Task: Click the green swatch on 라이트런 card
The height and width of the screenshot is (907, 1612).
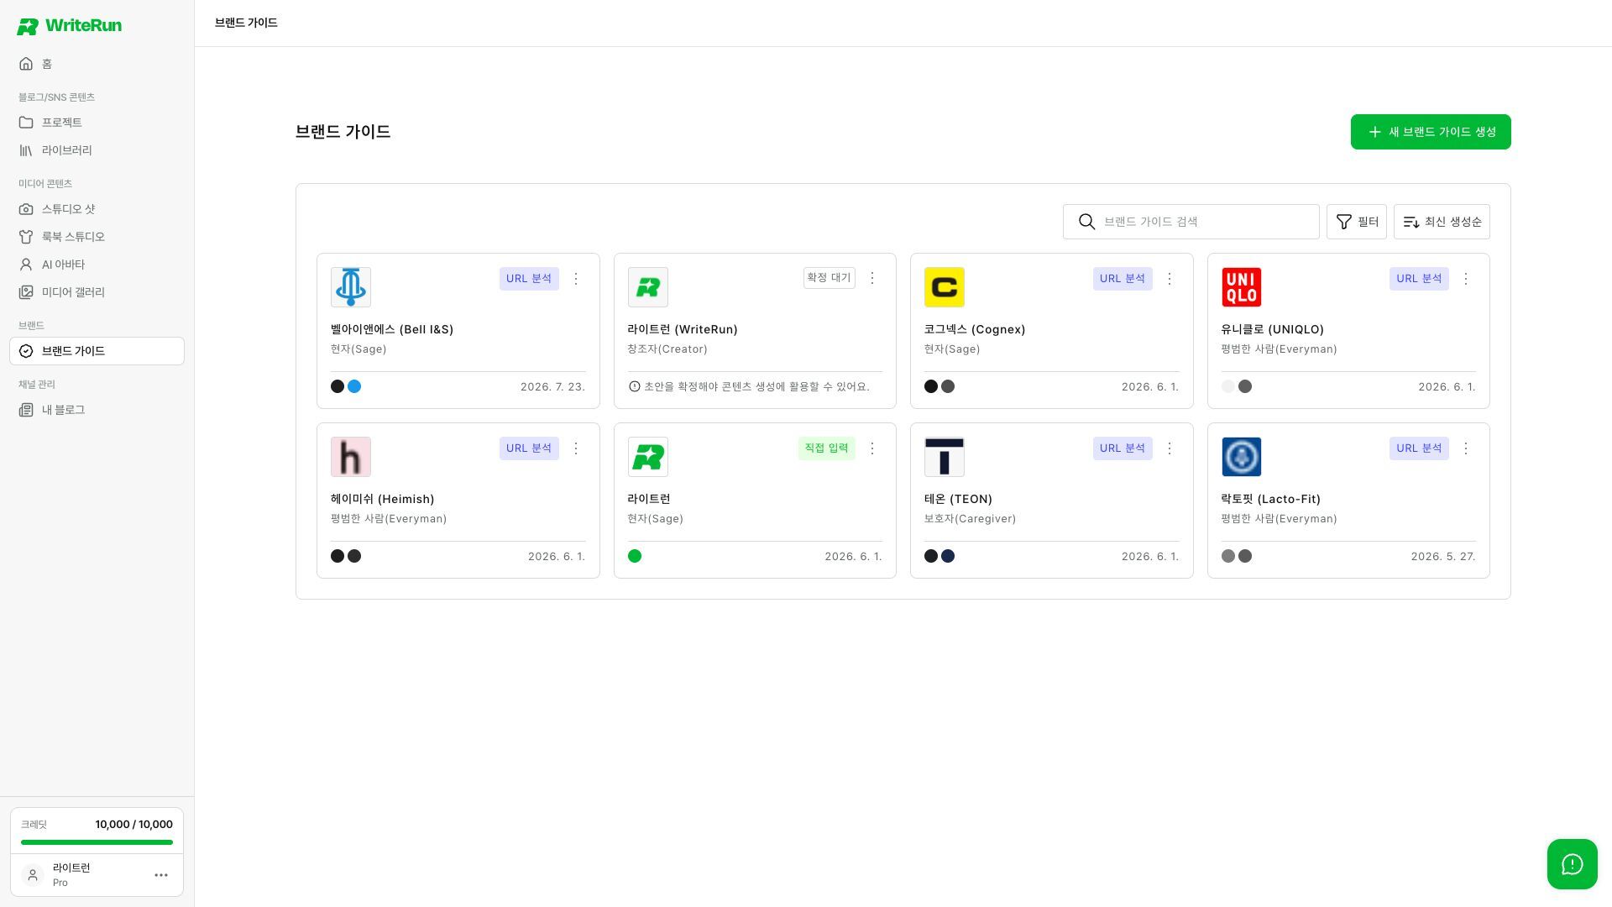Action: 635,556
